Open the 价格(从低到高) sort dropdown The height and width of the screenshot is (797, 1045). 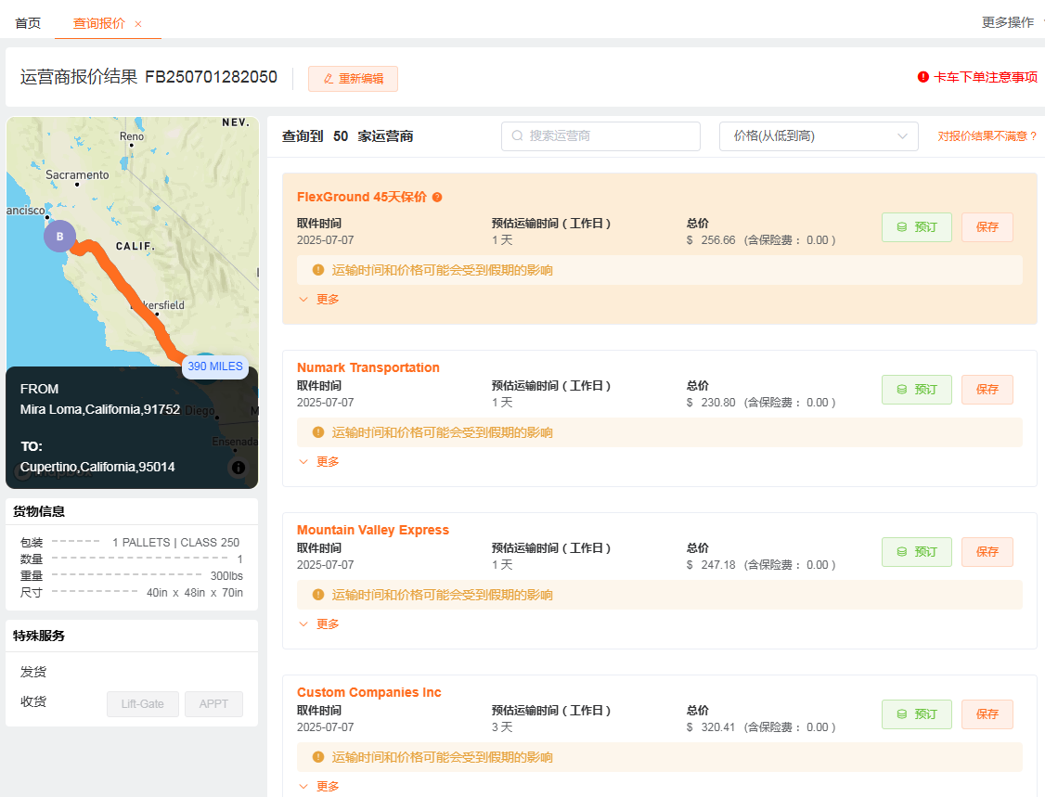point(819,136)
